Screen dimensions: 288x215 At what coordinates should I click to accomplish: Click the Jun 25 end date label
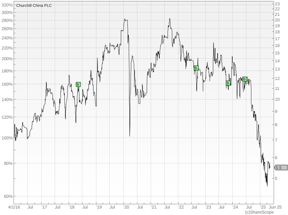coord(275,207)
